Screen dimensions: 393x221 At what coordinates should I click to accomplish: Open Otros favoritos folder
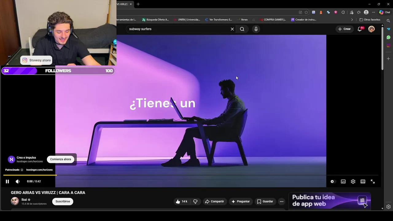point(370,20)
